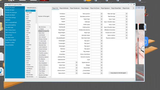Viewport: 160px width, 90px height.
Task: Open the Draft year dropdown
Action: click(101, 22)
